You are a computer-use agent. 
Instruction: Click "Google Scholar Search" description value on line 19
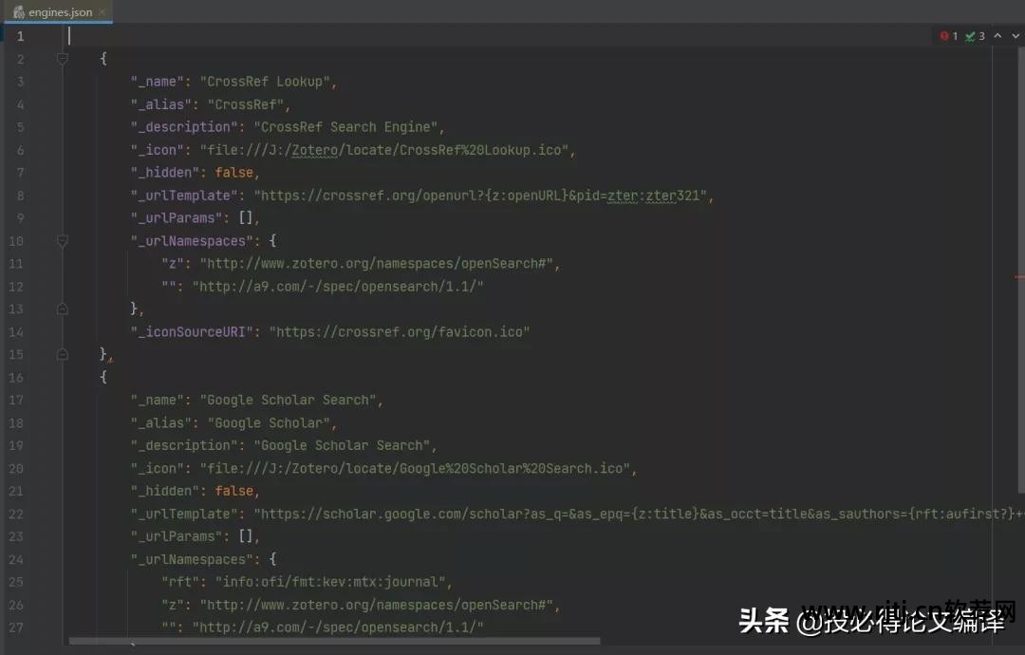[342, 445]
